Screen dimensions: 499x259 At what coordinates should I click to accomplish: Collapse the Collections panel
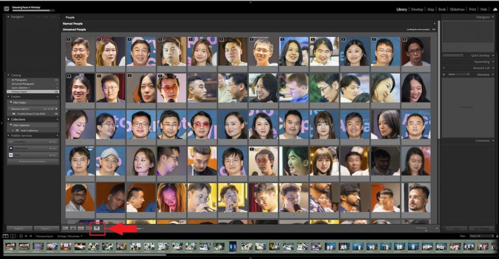[8, 119]
